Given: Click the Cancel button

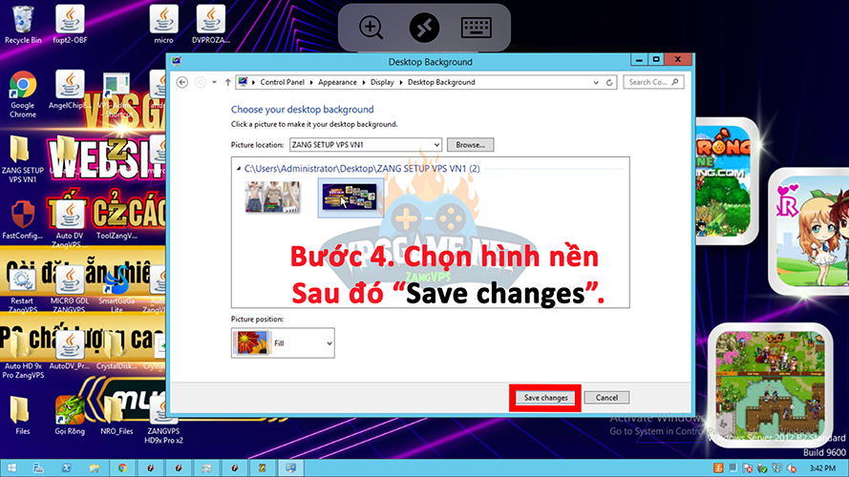Looking at the screenshot, I should (606, 397).
